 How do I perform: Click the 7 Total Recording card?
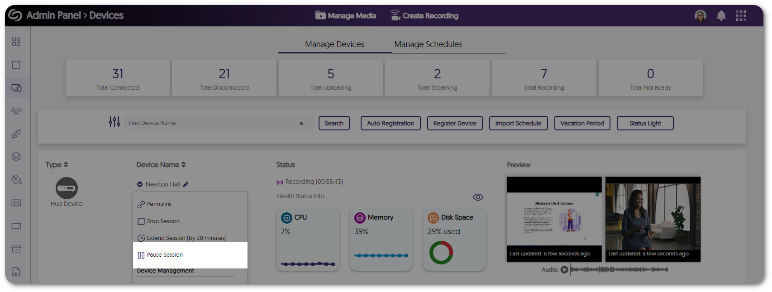[x=544, y=78]
